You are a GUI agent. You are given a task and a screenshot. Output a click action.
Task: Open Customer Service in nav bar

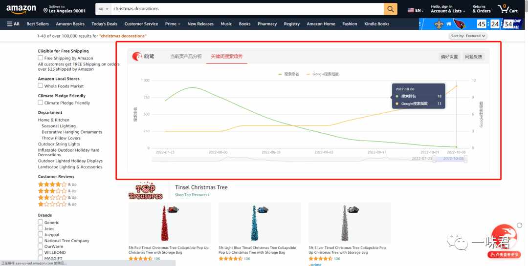click(x=141, y=24)
